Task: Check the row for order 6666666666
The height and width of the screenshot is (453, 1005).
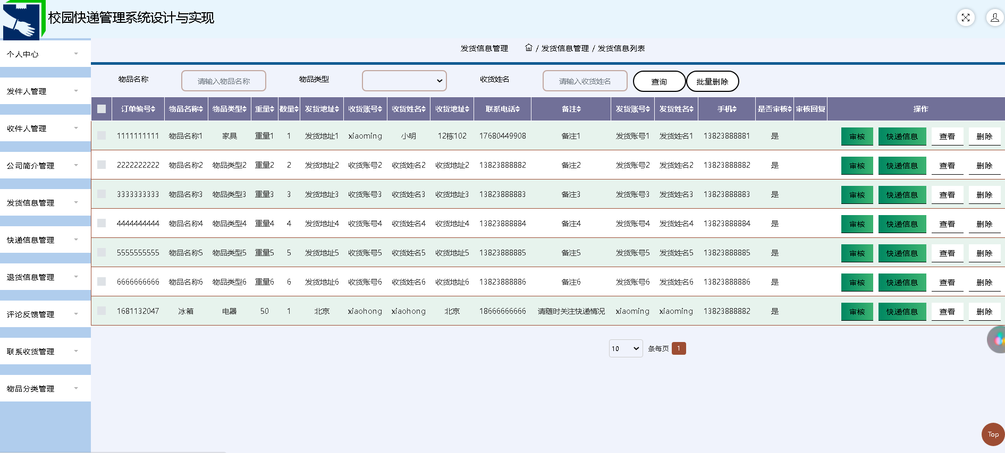Action: click(x=102, y=281)
